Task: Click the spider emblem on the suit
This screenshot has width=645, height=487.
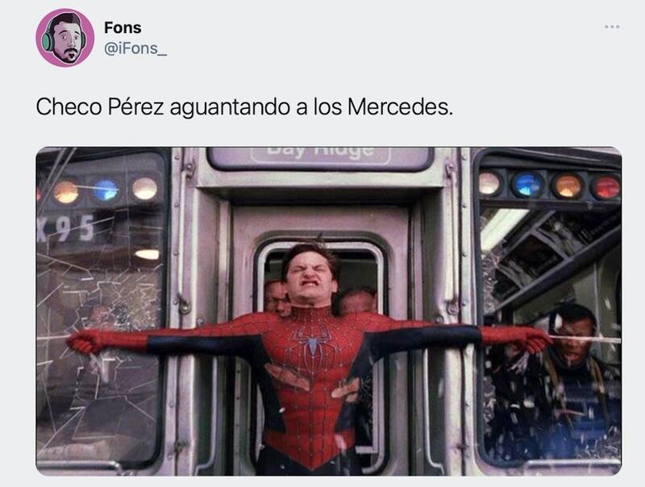Action: click(x=313, y=339)
